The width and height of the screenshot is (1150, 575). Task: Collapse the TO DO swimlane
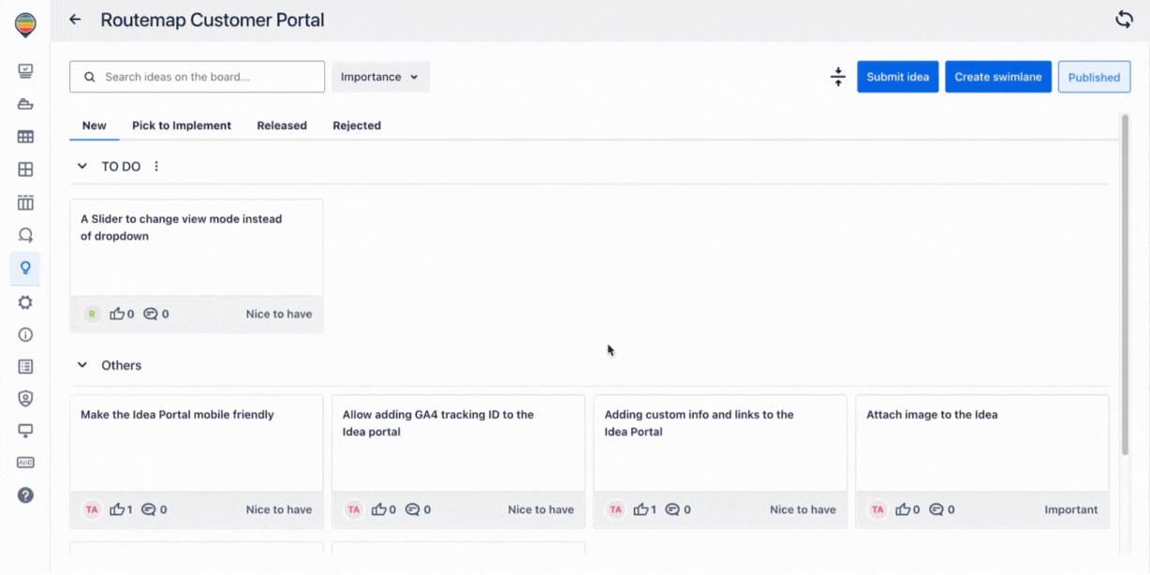pos(82,167)
